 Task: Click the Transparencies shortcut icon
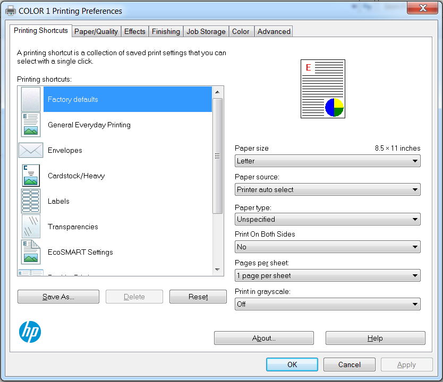tap(31, 227)
